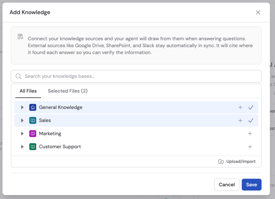Click the Add Knowledge dialog title

(30, 12)
